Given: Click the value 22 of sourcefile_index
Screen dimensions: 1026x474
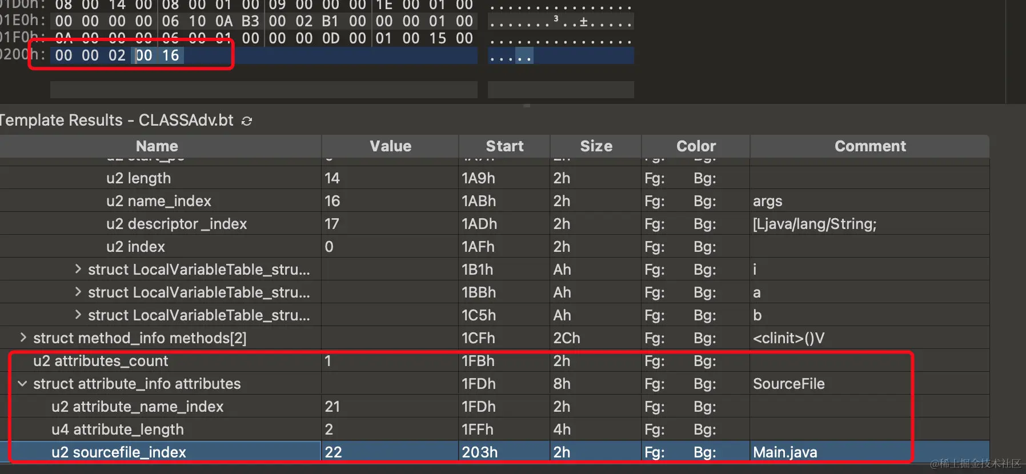Looking at the screenshot, I should tap(333, 452).
